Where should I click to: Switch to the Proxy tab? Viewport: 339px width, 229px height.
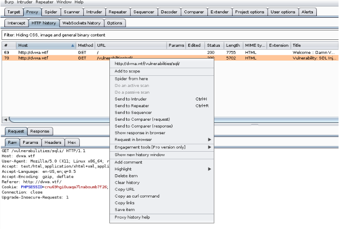tap(32, 12)
